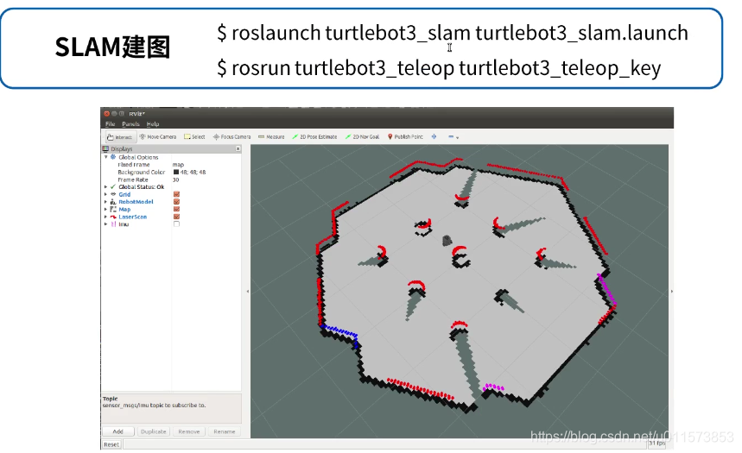Collapse left panel with 3D-view left-edge arrow
742x453 pixels.
point(248,292)
